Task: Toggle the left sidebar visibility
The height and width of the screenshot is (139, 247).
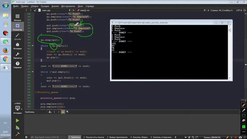Action: click(x=27, y=137)
